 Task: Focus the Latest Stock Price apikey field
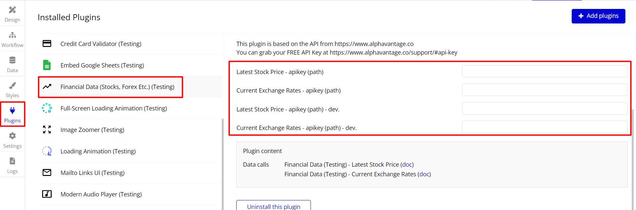point(544,71)
